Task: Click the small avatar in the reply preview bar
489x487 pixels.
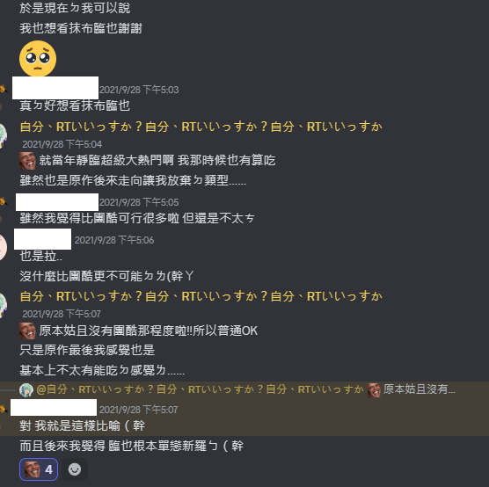Action: (x=26, y=389)
